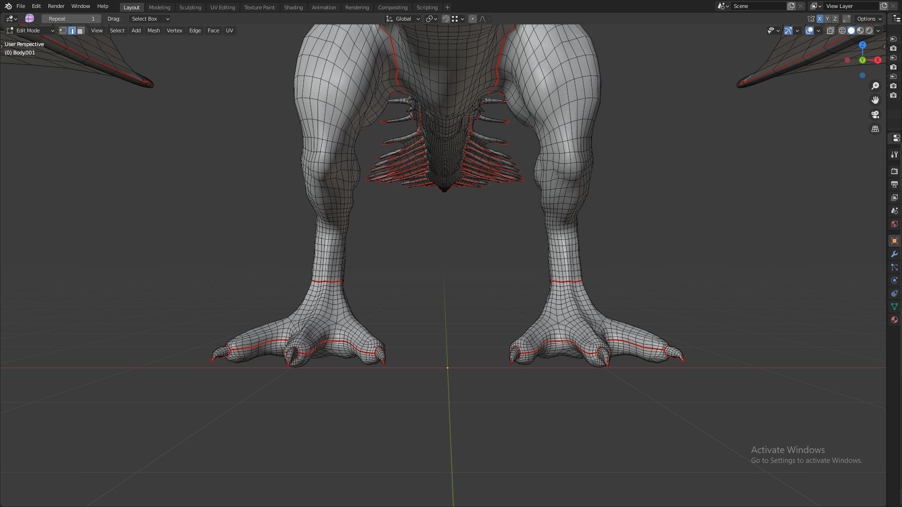Toggle X axis mesh symmetry
This screenshot has height=507, width=902.
[820, 19]
